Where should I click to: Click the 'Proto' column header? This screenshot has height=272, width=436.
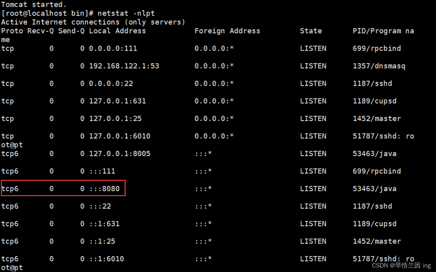[x=12, y=31]
